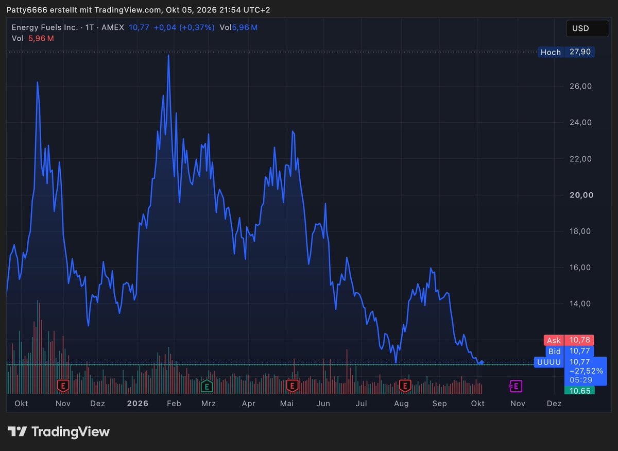Click the Hoch high price label
Image resolution: width=618 pixels, height=451 pixels.
coord(551,52)
